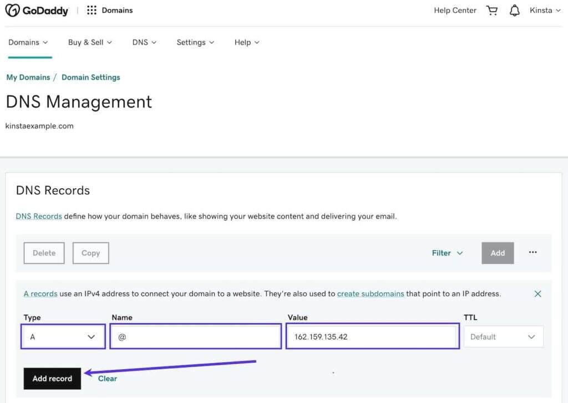
Task: Open the three-dots more options menu
Action: [532, 252]
